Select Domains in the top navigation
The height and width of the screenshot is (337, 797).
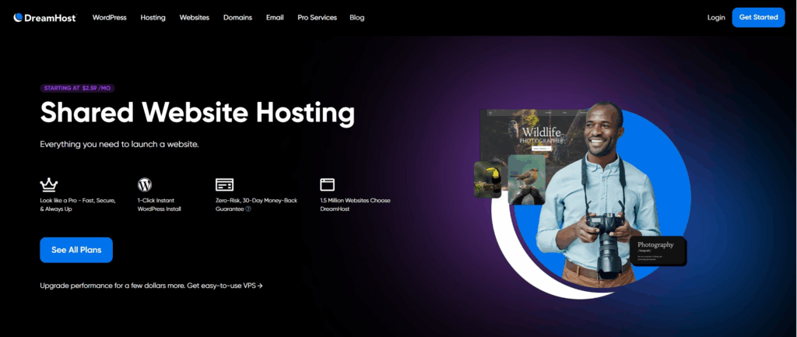point(237,17)
